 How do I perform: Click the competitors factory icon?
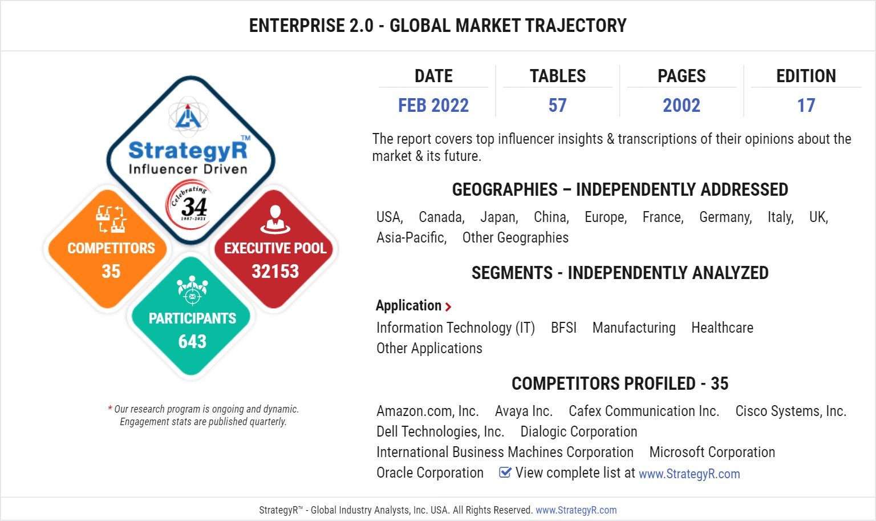click(111, 219)
